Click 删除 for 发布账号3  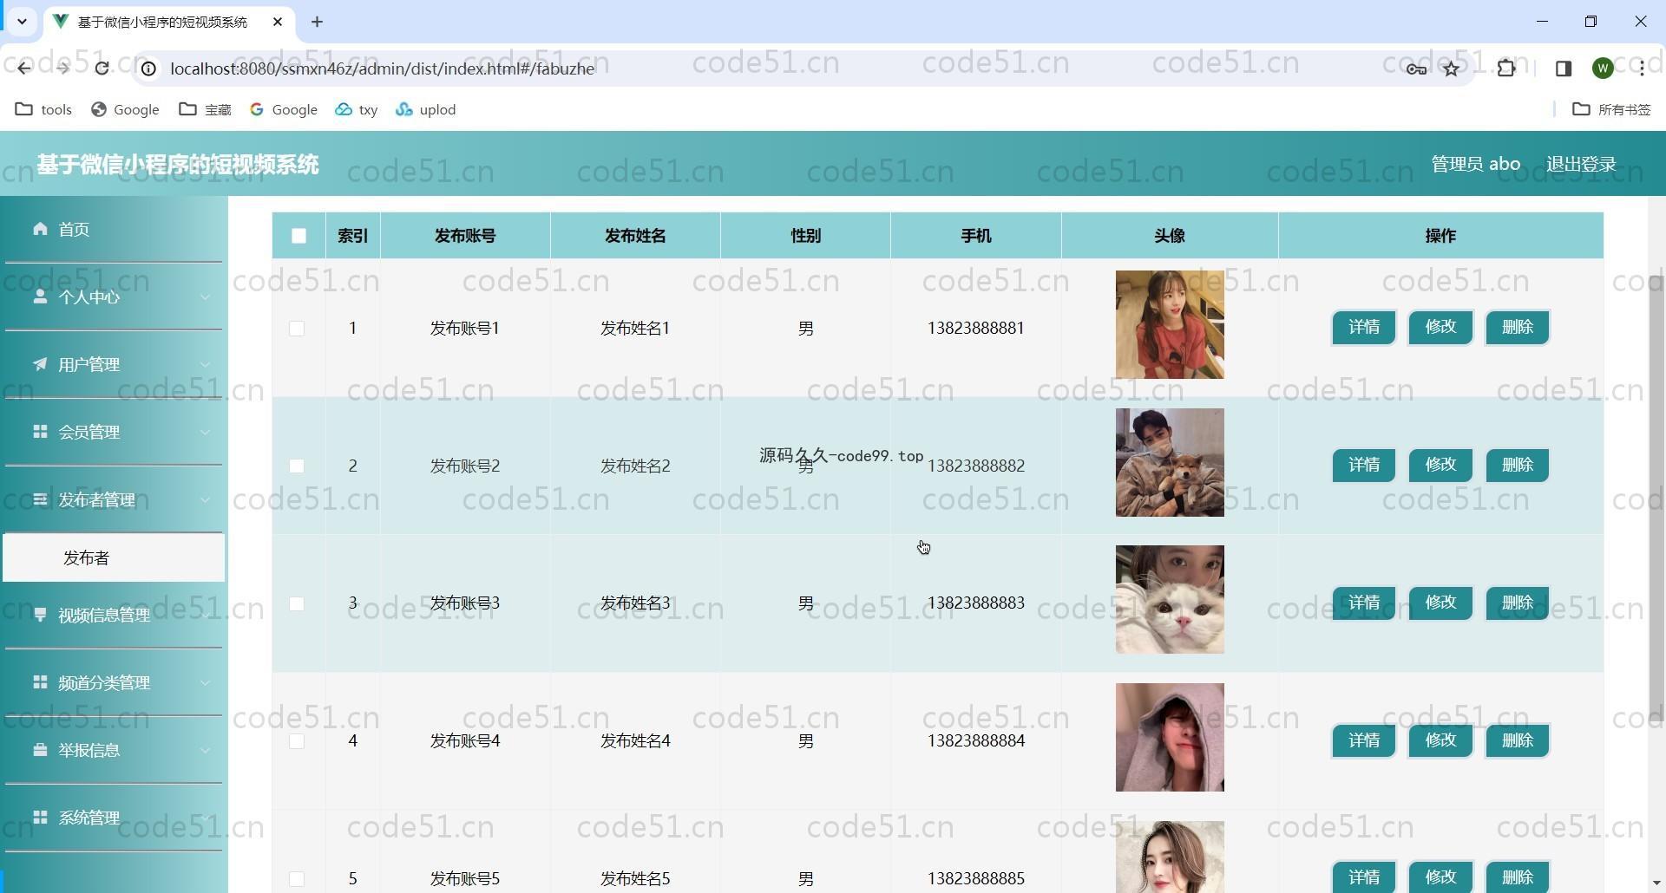pyautogui.click(x=1518, y=603)
